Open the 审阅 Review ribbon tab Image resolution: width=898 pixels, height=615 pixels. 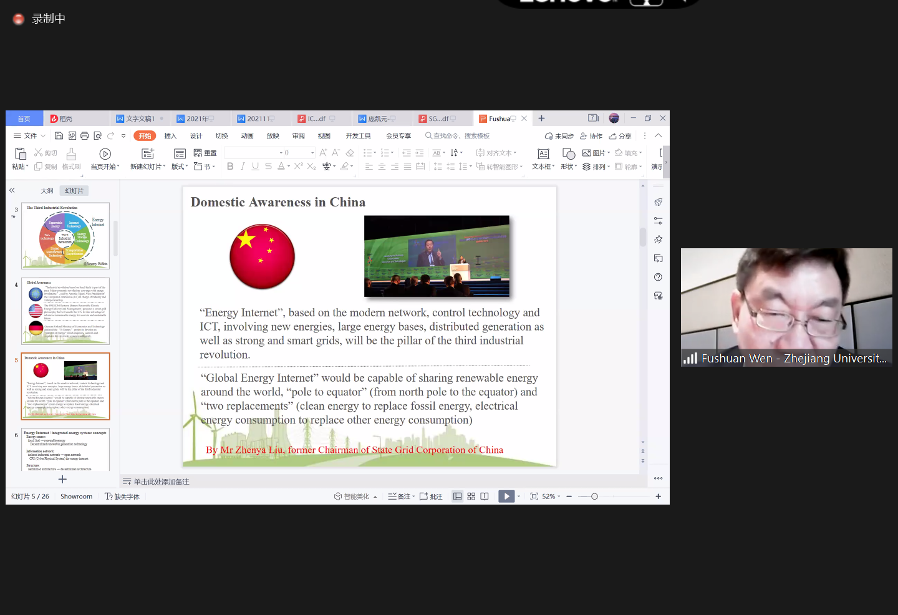(x=298, y=136)
